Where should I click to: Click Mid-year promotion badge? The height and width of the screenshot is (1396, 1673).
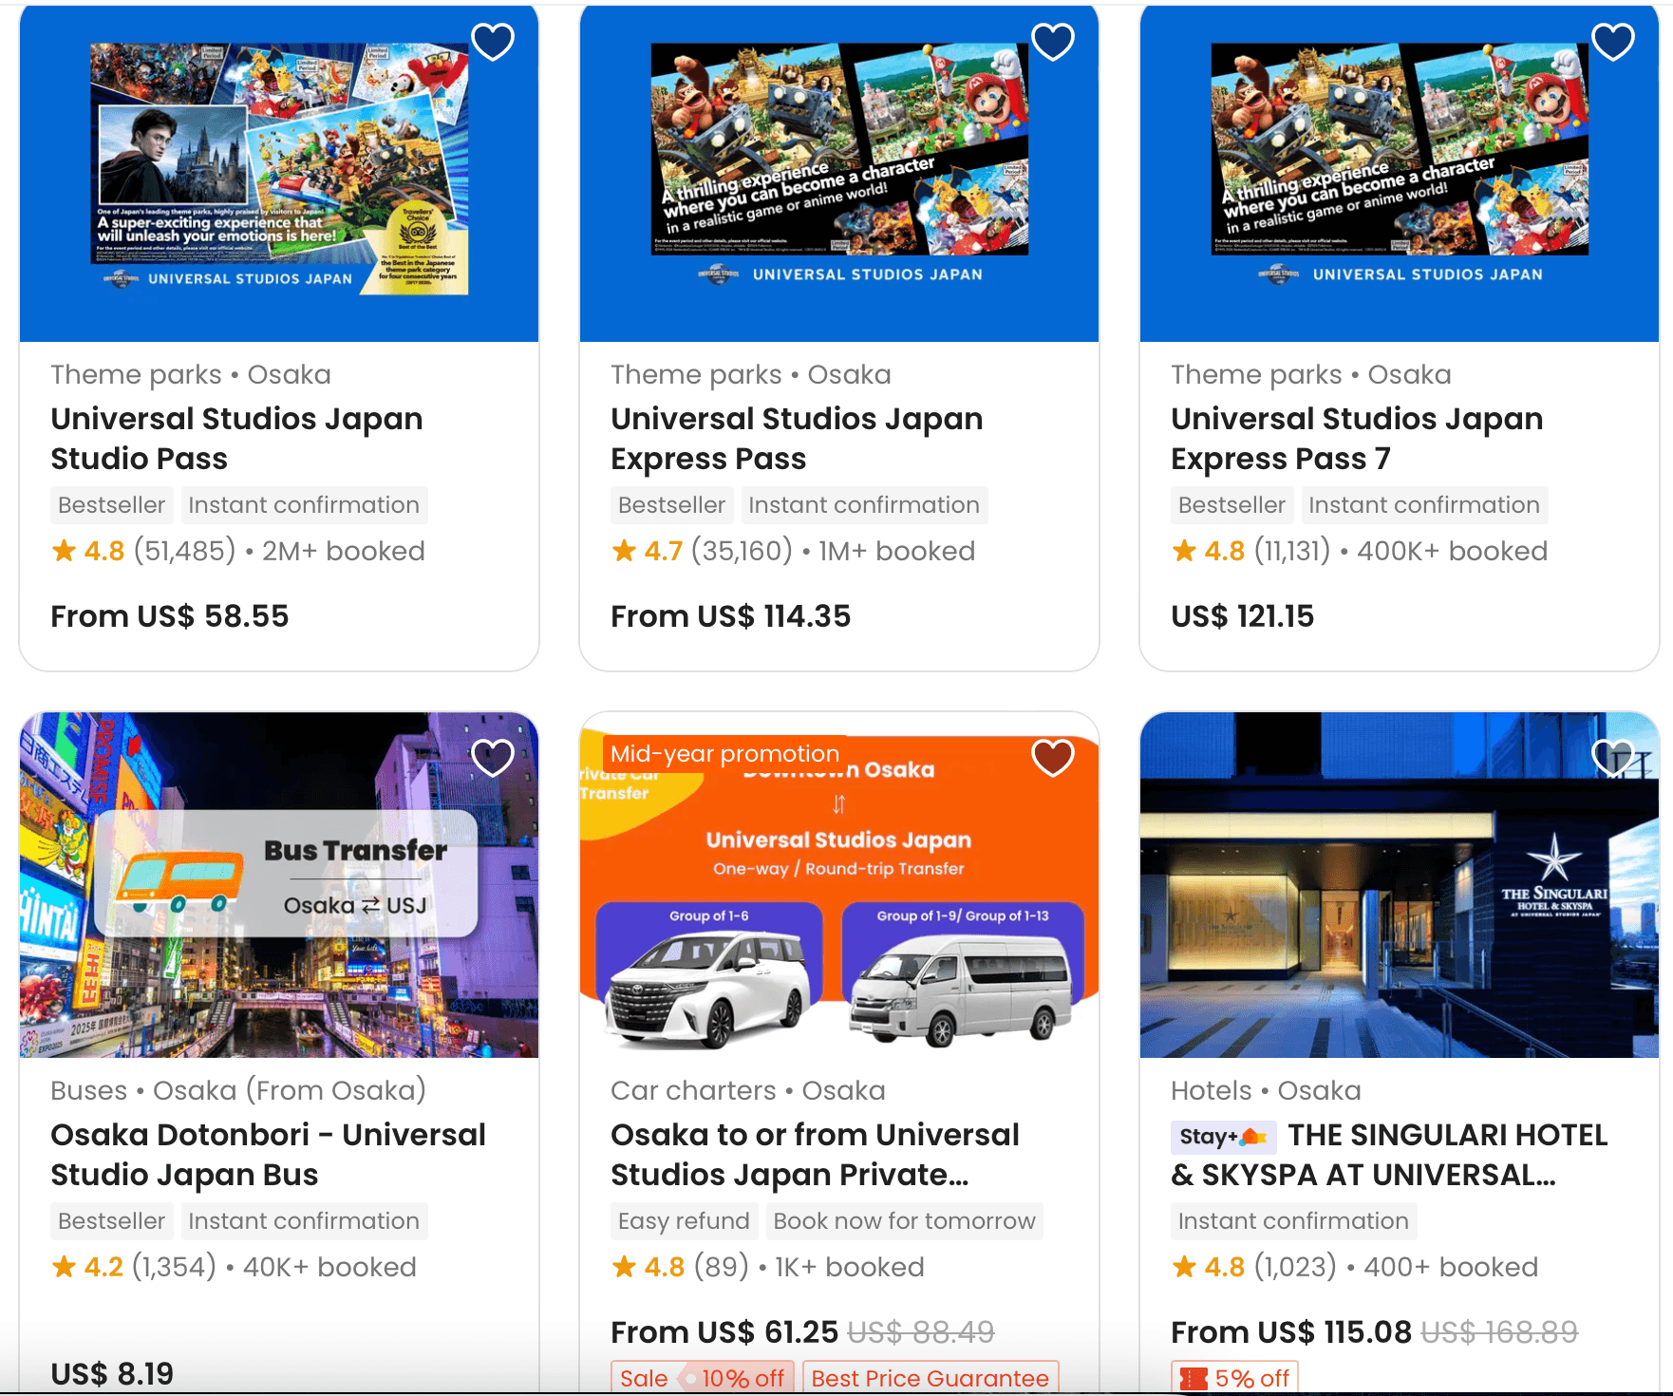[x=724, y=754]
